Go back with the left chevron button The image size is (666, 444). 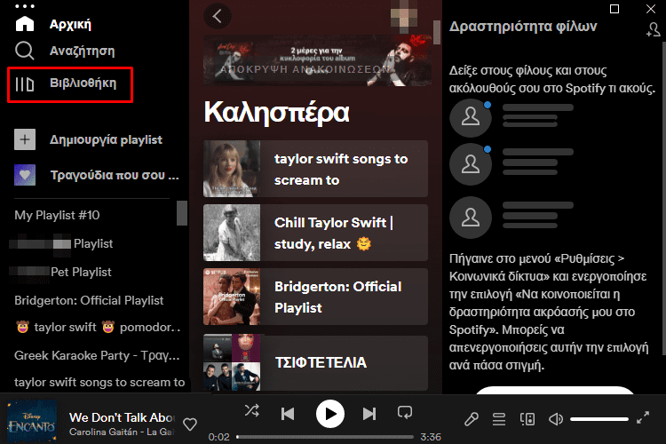pos(218,16)
